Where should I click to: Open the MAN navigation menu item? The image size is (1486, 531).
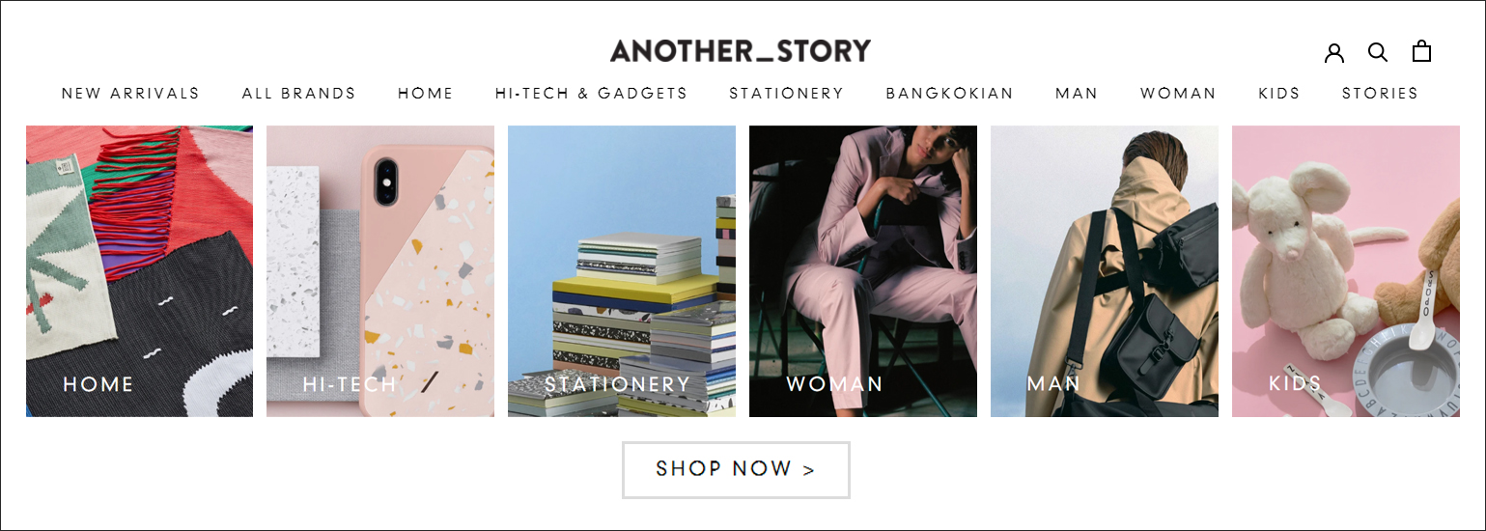coord(1077,94)
